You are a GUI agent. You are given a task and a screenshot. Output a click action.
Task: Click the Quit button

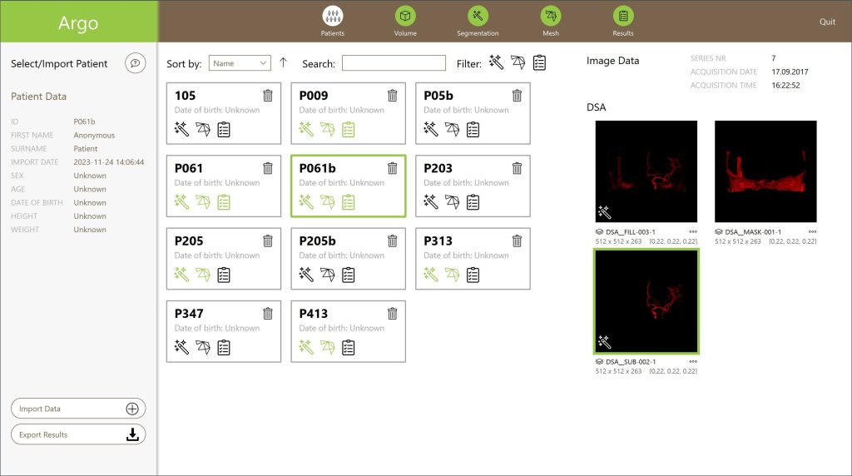827,22
